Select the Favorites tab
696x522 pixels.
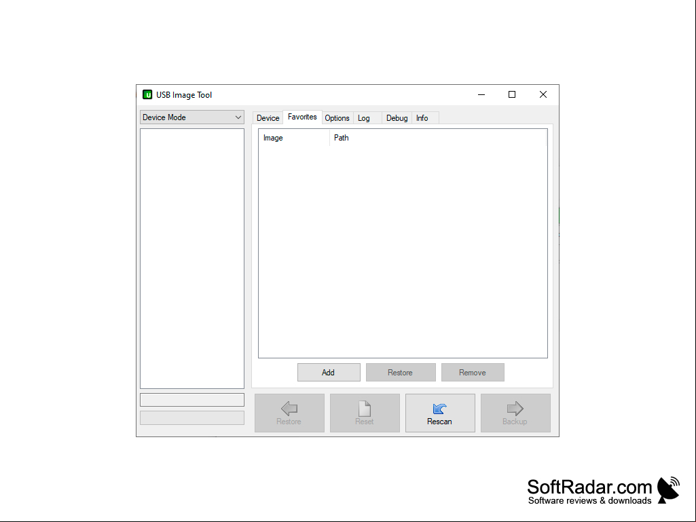[x=302, y=117]
